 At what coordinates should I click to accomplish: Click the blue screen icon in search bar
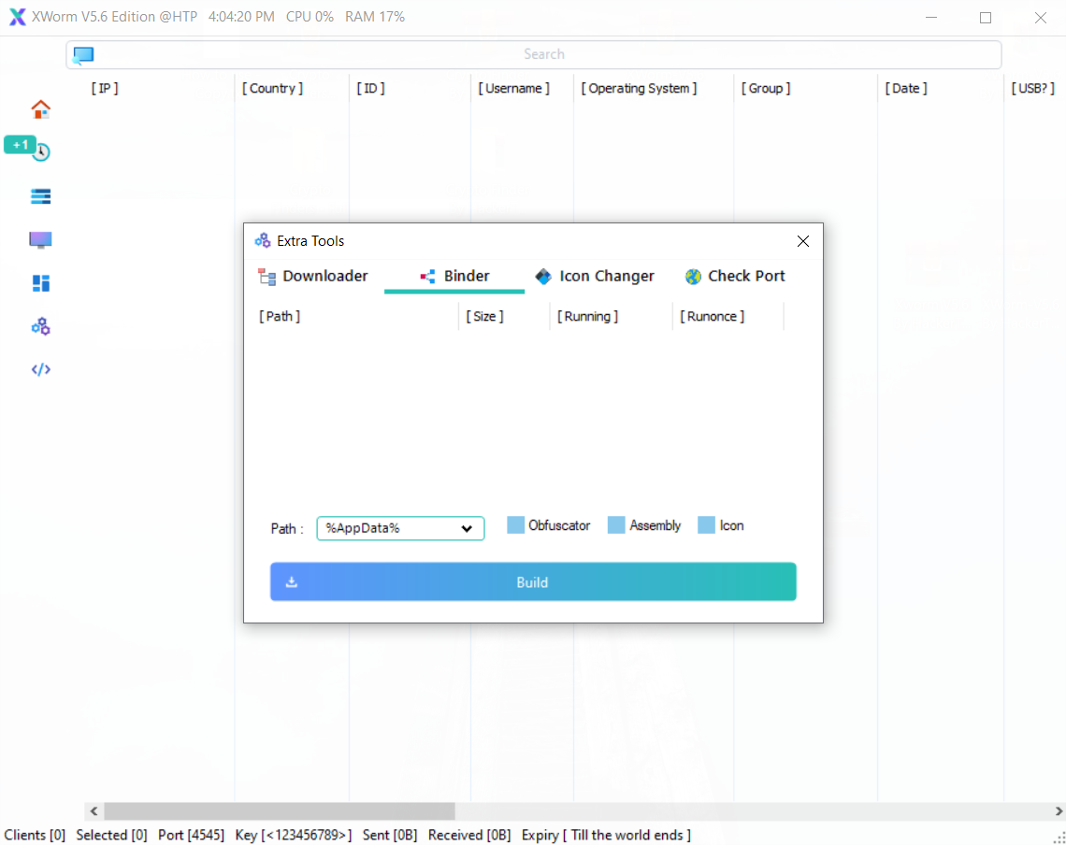(x=84, y=55)
